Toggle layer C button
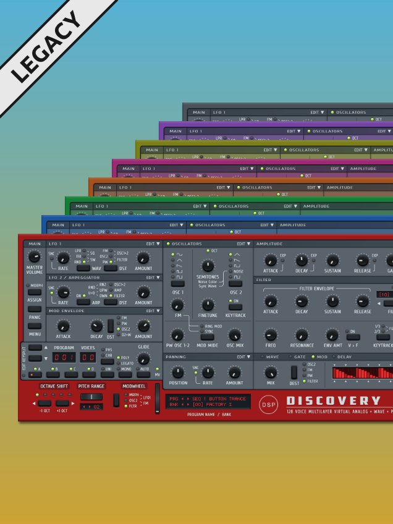 [71, 374]
